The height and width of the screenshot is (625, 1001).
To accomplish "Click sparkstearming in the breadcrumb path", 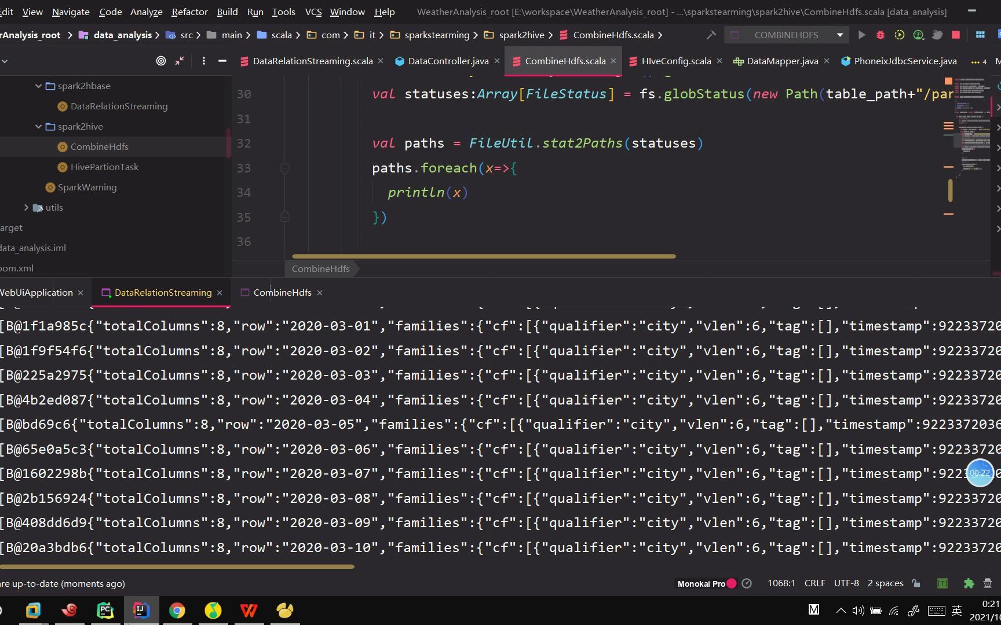I will (x=437, y=35).
